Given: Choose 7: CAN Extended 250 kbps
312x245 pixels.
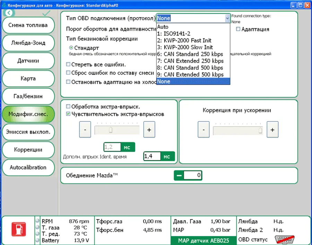Looking at the screenshot, I should (x=193, y=61).
